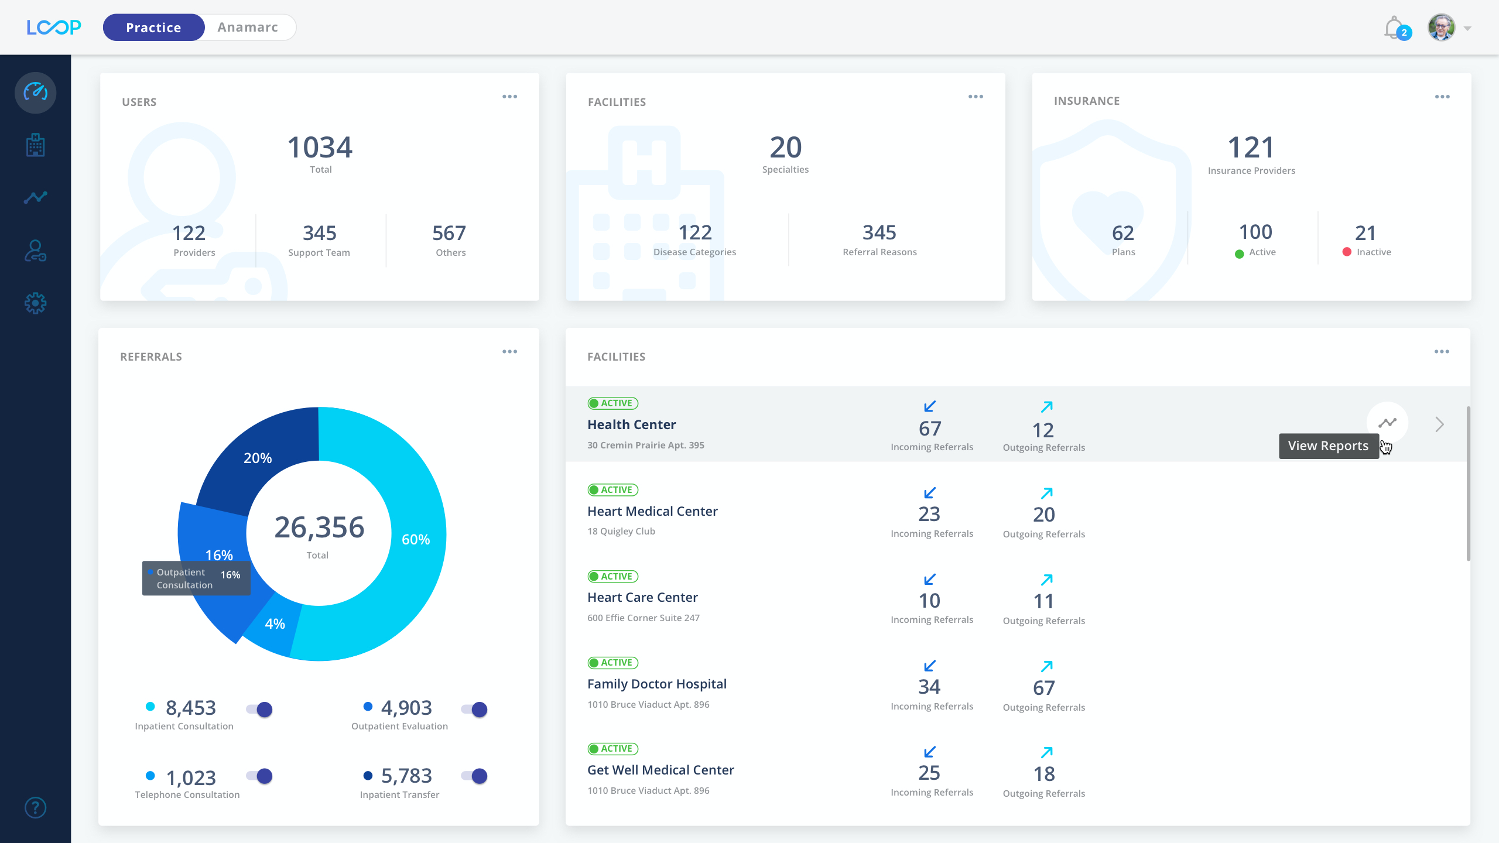Select the 60% segment of the referrals donut chart
1499x843 pixels.
[x=417, y=539]
